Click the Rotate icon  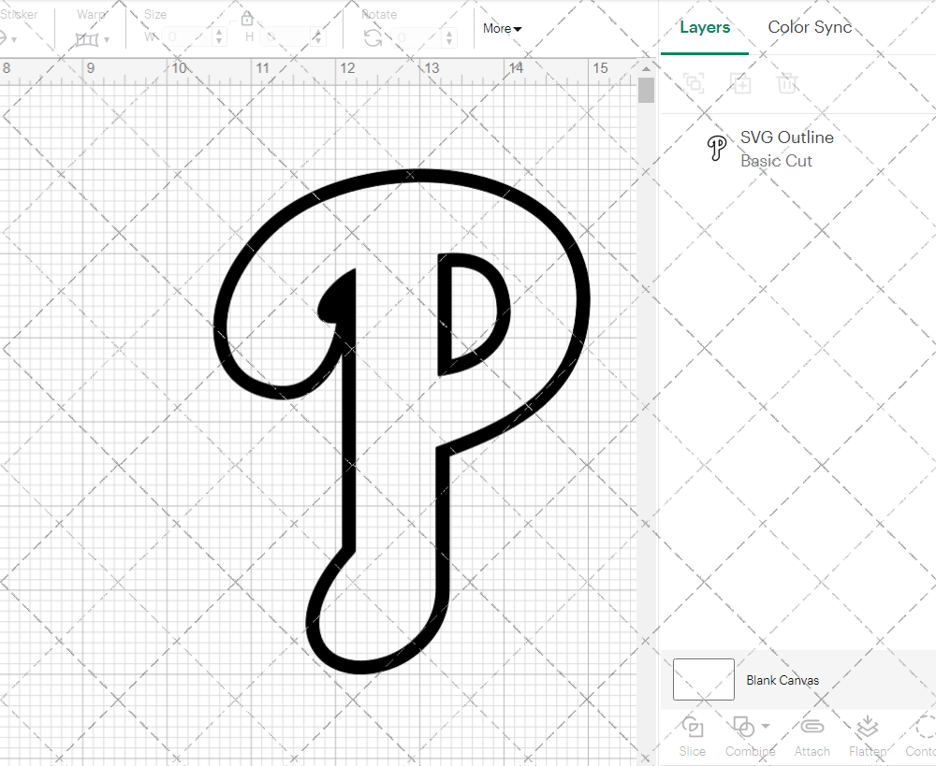pyautogui.click(x=373, y=38)
